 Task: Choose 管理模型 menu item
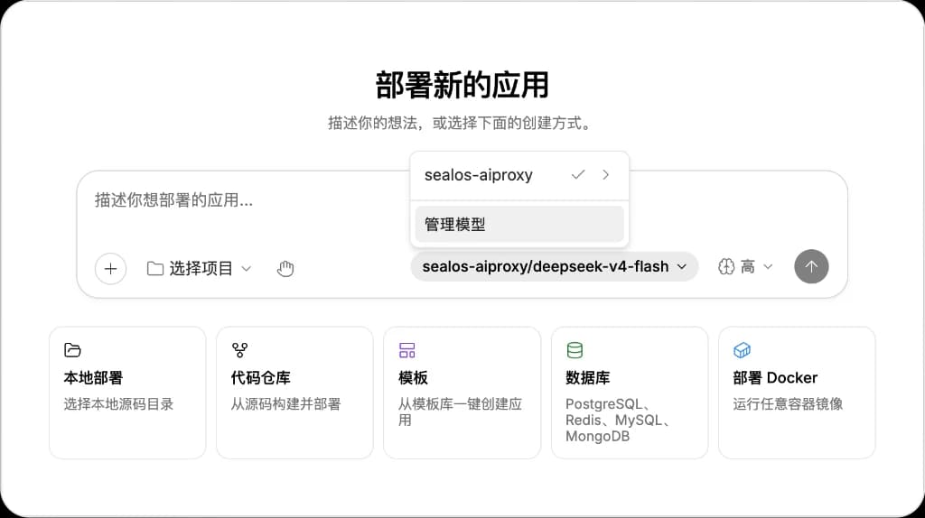[x=519, y=224]
